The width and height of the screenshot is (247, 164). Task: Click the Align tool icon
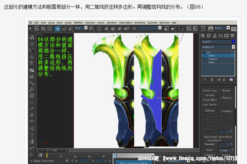click(173, 29)
